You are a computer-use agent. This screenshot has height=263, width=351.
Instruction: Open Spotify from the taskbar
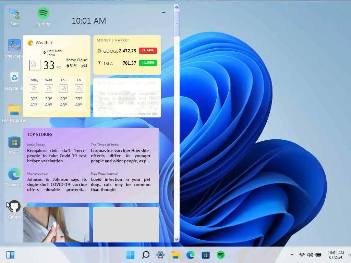pos(220,255)
